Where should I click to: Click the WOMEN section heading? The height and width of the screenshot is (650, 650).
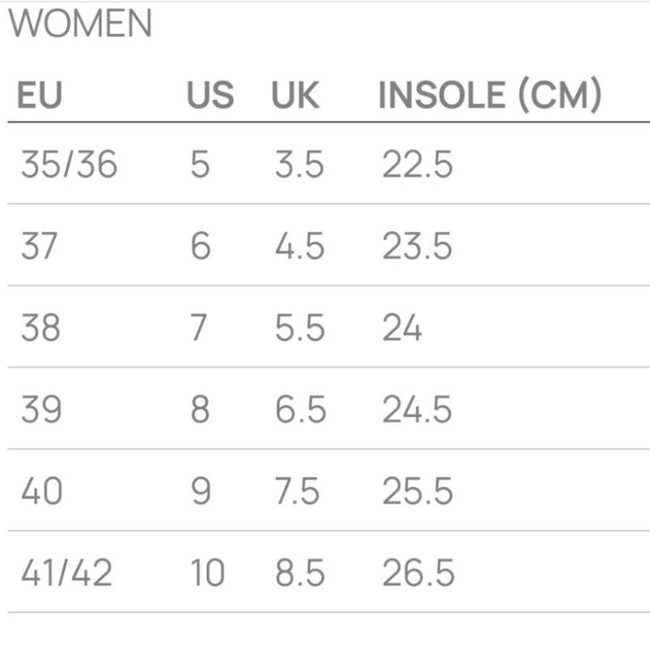tap(81, 24)
